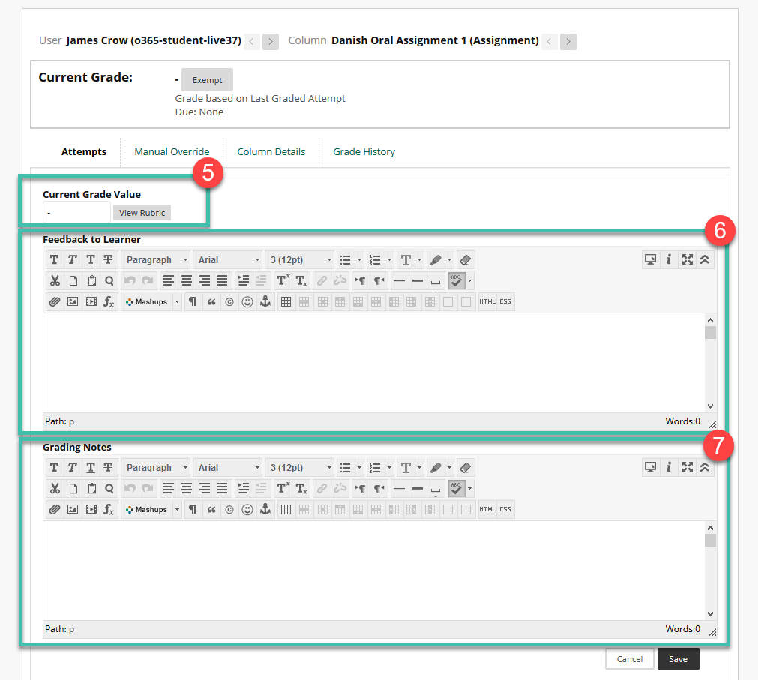
Task: Open the Grade History tab
Action: 364,151
